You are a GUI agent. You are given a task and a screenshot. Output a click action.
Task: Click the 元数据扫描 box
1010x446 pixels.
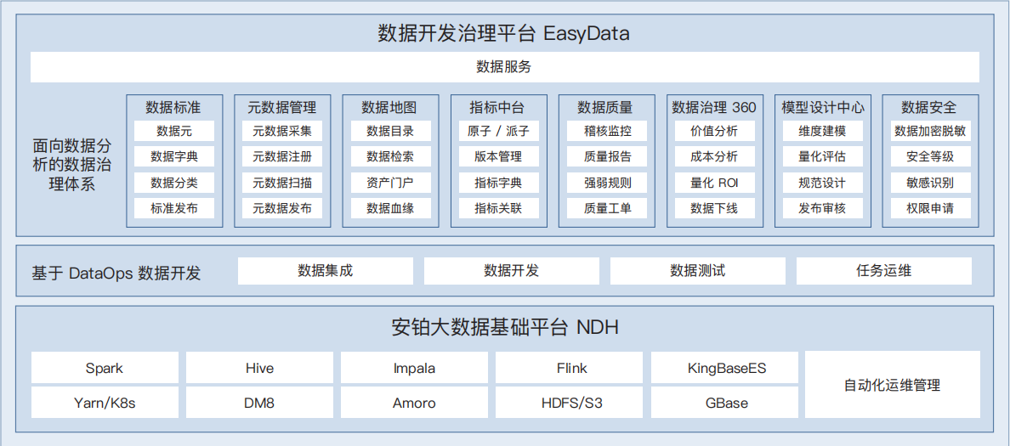click(x=283, y=183)
